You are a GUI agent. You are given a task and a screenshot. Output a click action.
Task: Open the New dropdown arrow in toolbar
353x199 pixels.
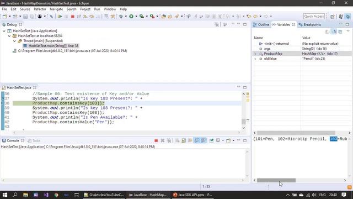point(10,16)
